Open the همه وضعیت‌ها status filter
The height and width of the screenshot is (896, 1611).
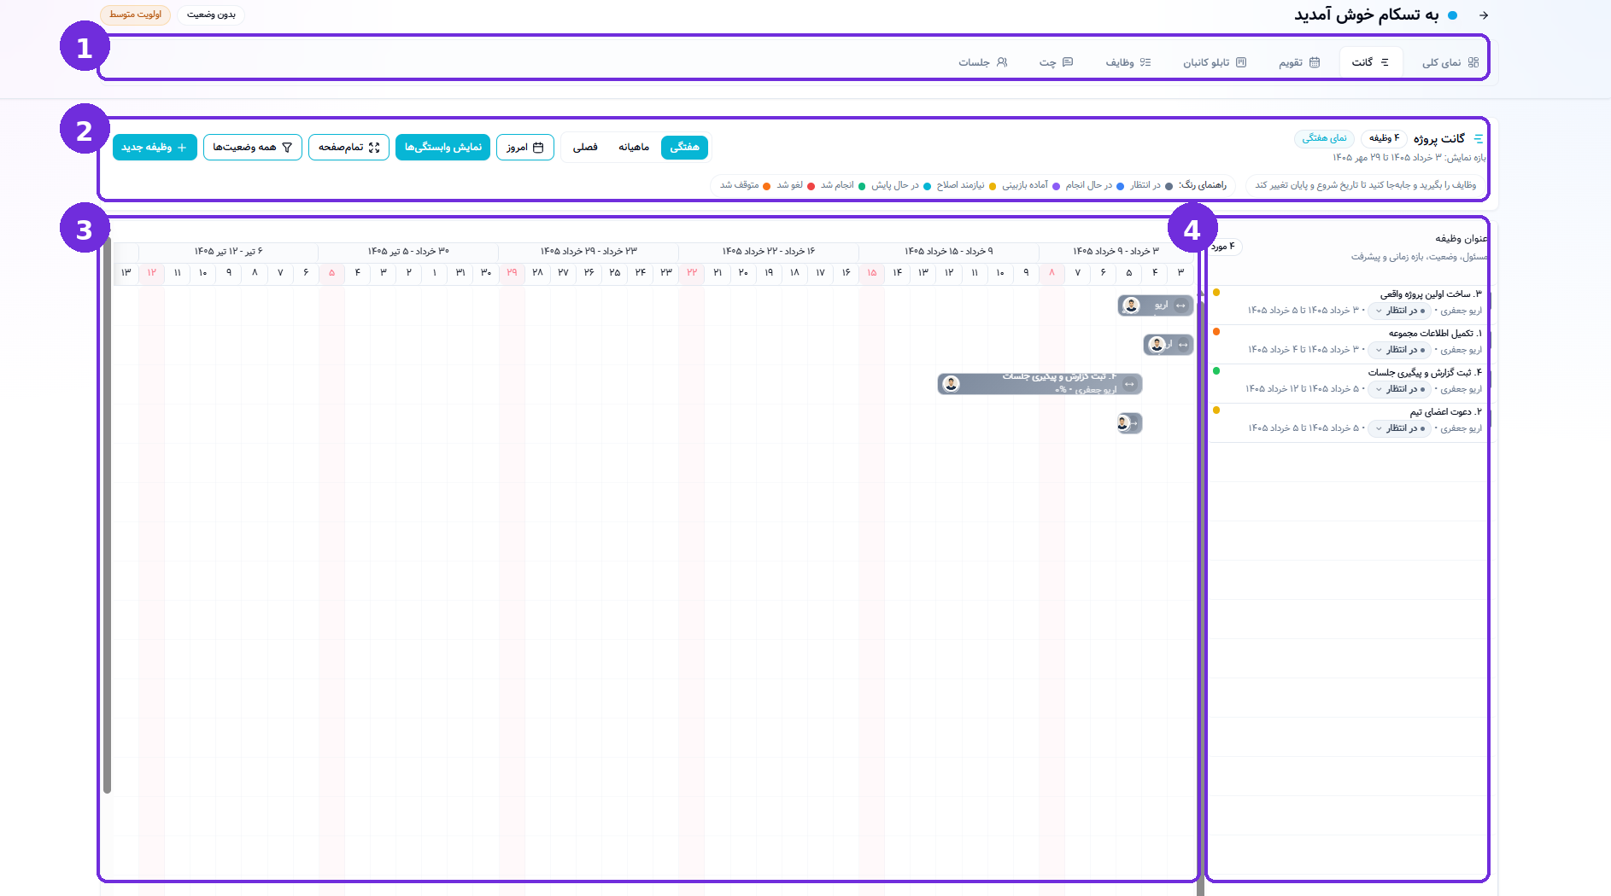pos(252,148)
